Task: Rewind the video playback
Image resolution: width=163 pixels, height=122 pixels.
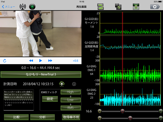Action: click(x=31, y=61)
